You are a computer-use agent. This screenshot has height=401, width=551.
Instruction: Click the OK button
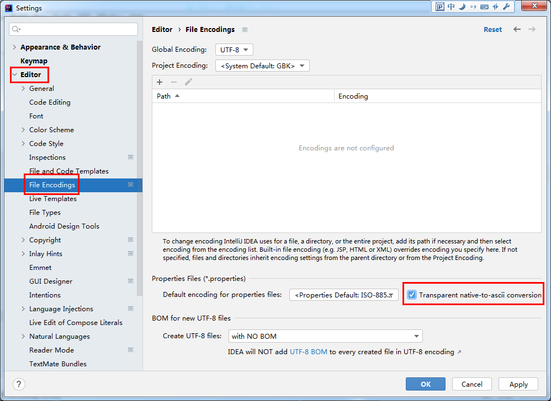(426, 384)
